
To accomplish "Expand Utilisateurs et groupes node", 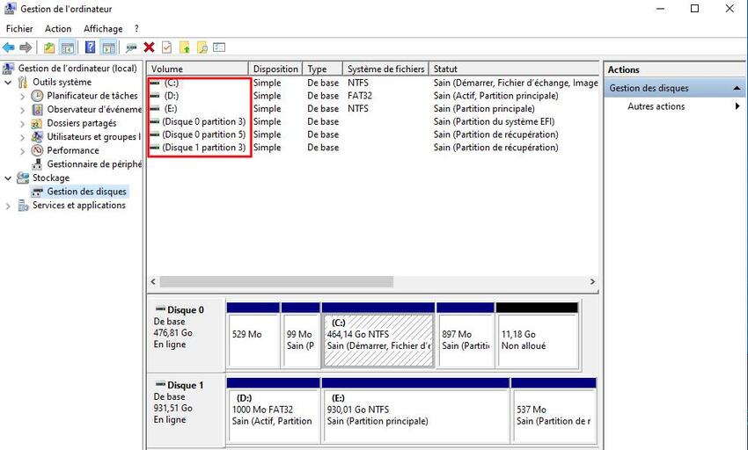I will click(x=22, y=138).
